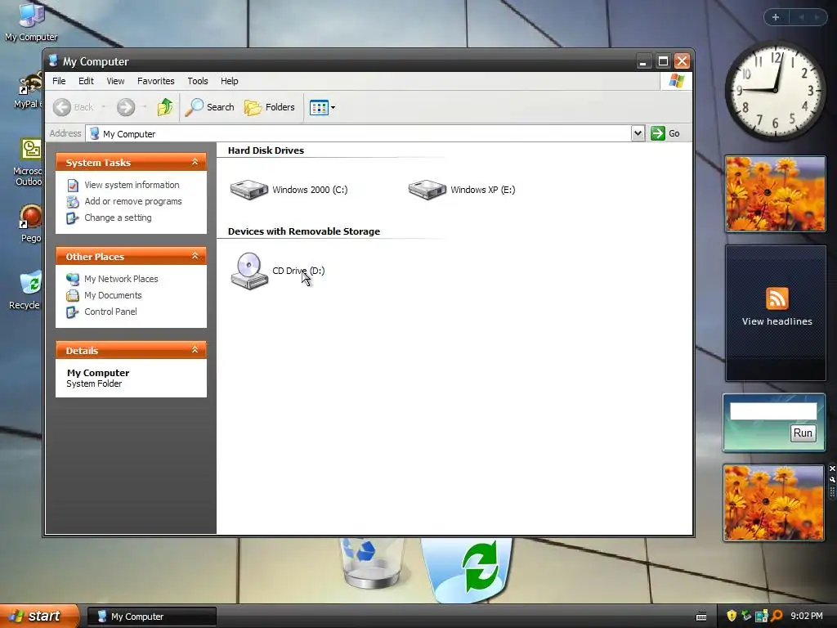Click the sidebar next page arrow
The height and width of the screenshot is (628, 837).
click(817, 17)
